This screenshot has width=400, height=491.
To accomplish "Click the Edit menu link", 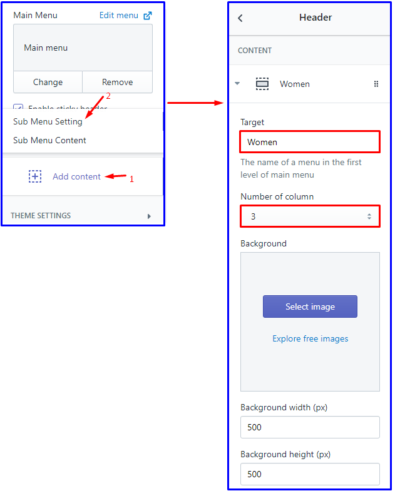I will (x=119, y=15).
